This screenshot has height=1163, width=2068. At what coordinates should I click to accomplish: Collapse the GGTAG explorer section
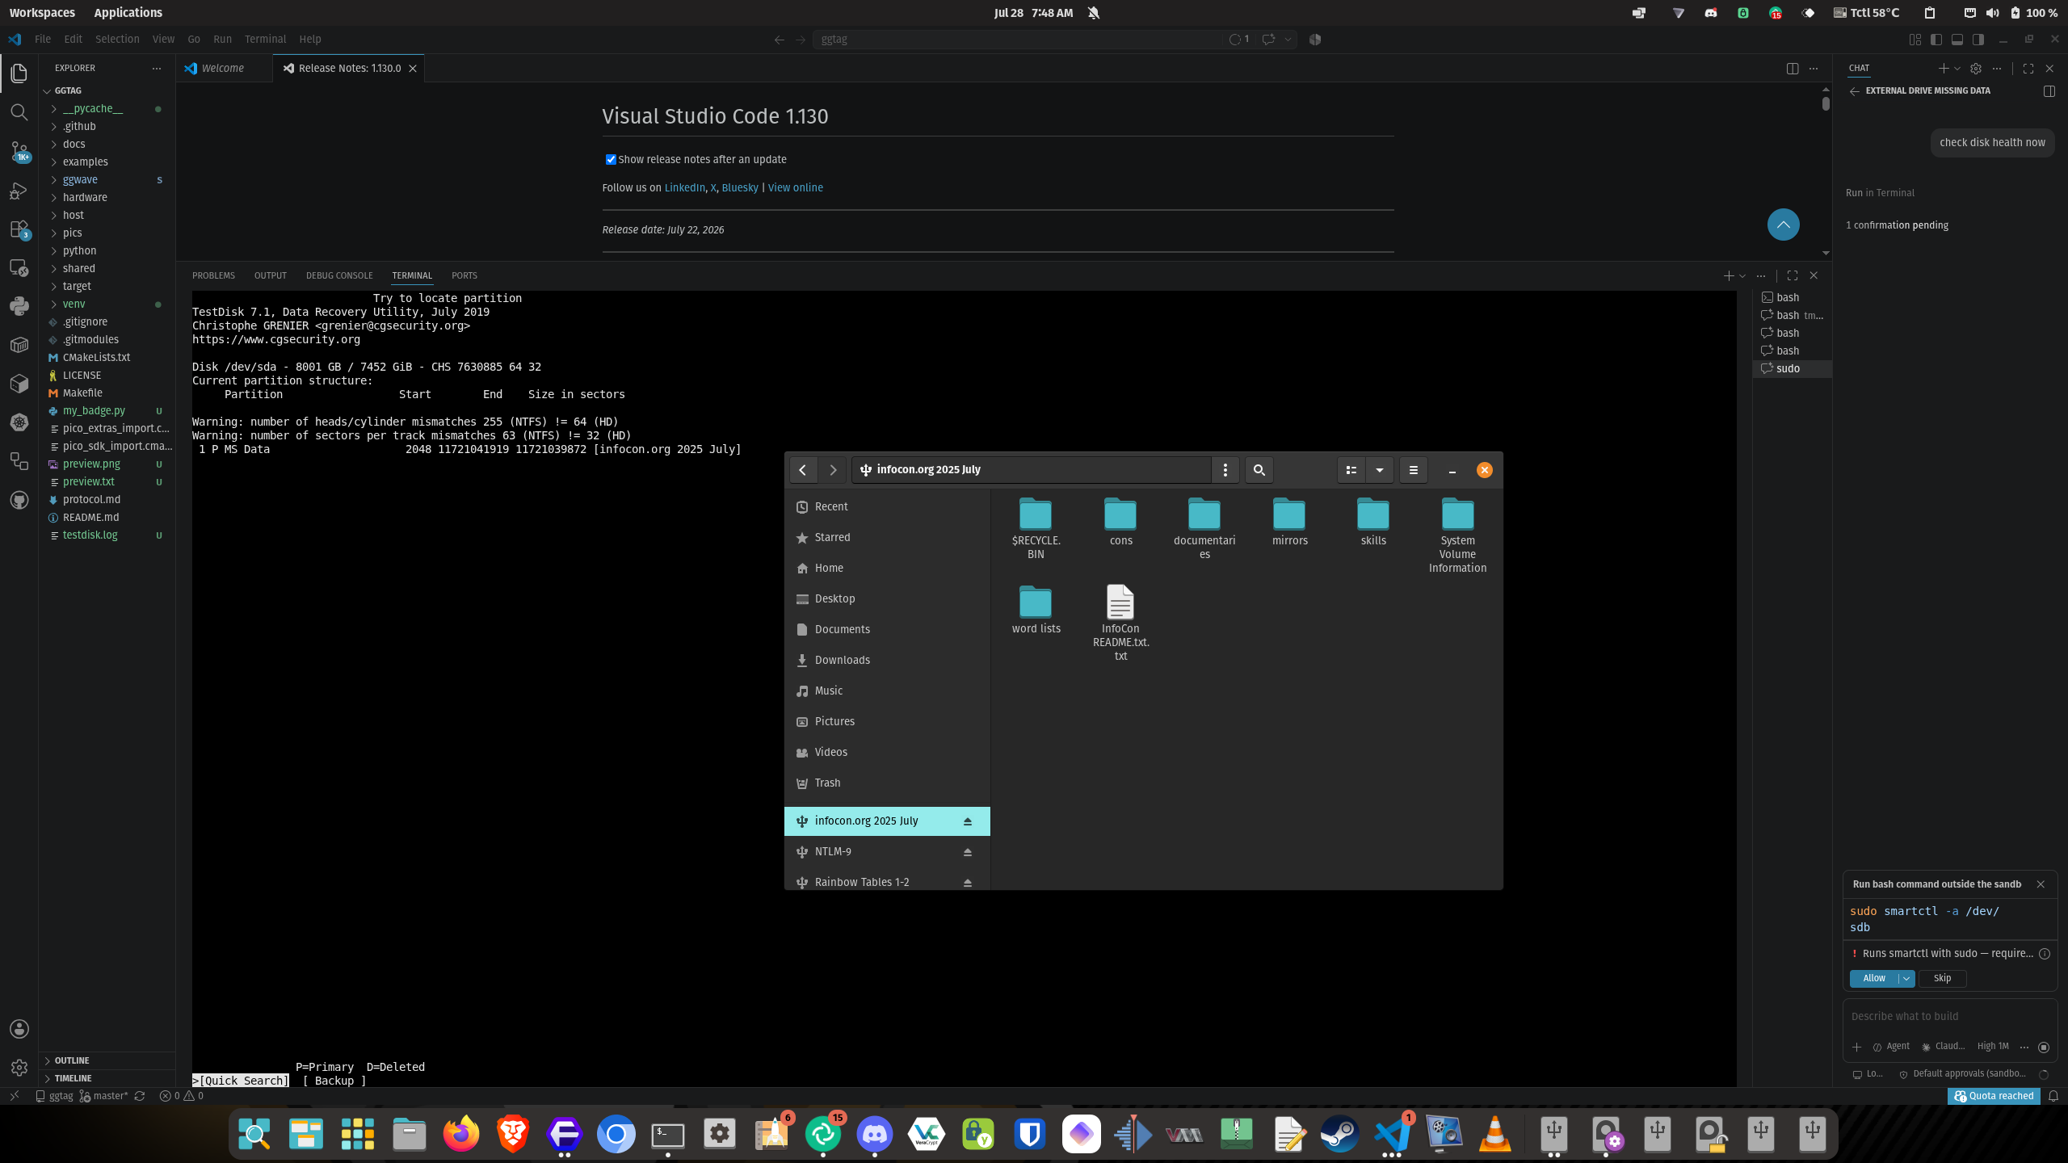tap(68, 91)
